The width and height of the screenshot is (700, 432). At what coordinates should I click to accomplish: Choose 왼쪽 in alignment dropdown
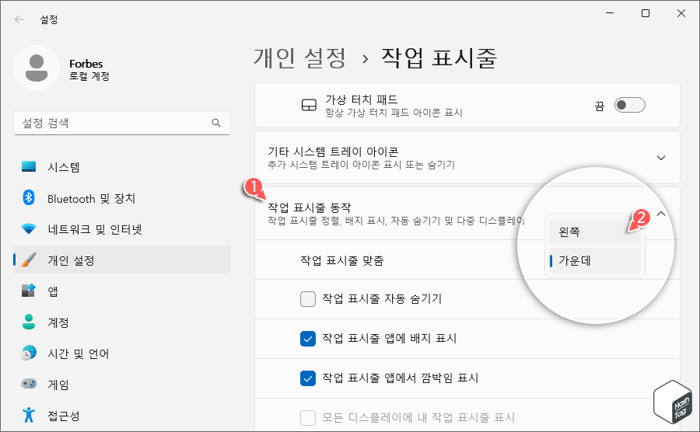pos(595,232)
